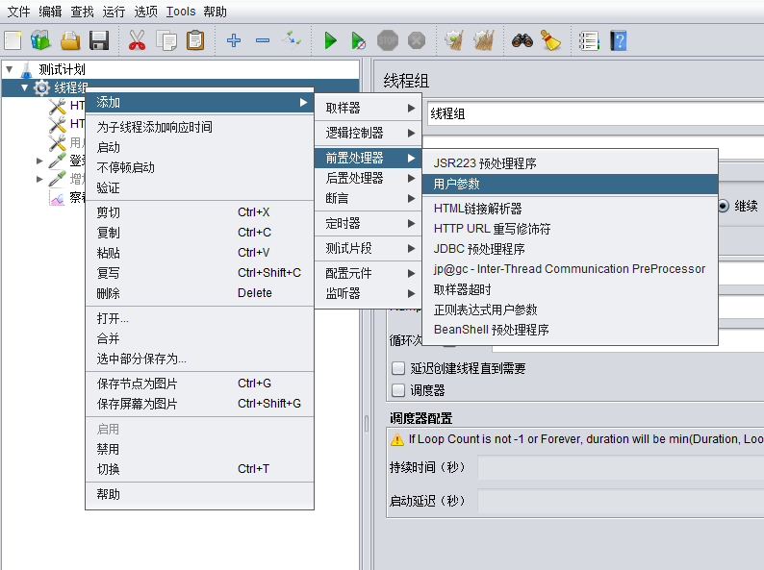Open the 后置处理器 submenu
This screenshot has width=764, height=570.
(x=369, y=178)
